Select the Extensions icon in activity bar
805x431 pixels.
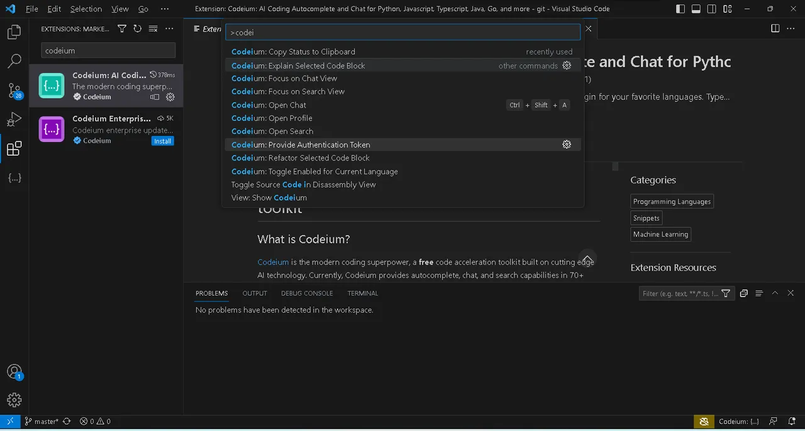tap(14, 148)
